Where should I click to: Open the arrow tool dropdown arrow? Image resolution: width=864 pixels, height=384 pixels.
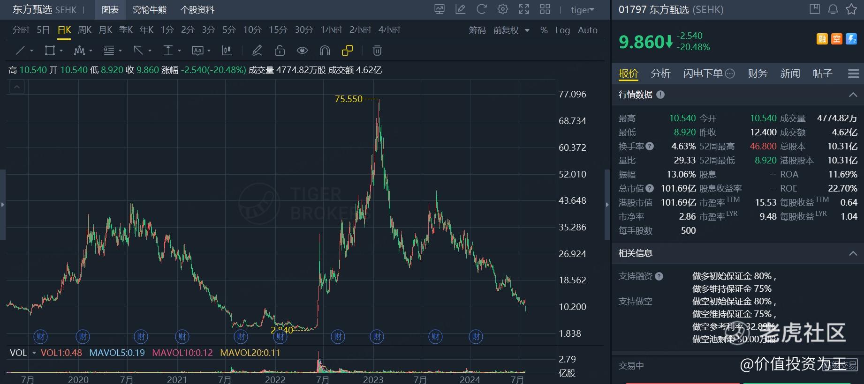point(150,51)
